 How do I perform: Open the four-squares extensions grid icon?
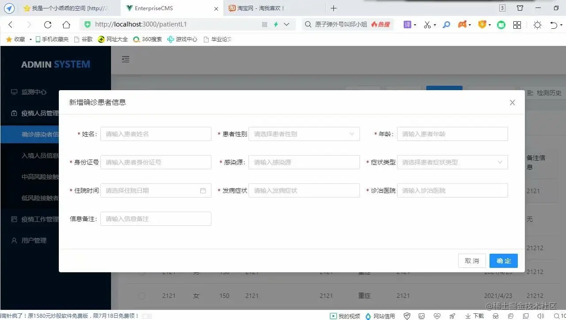tap(517, 25)
